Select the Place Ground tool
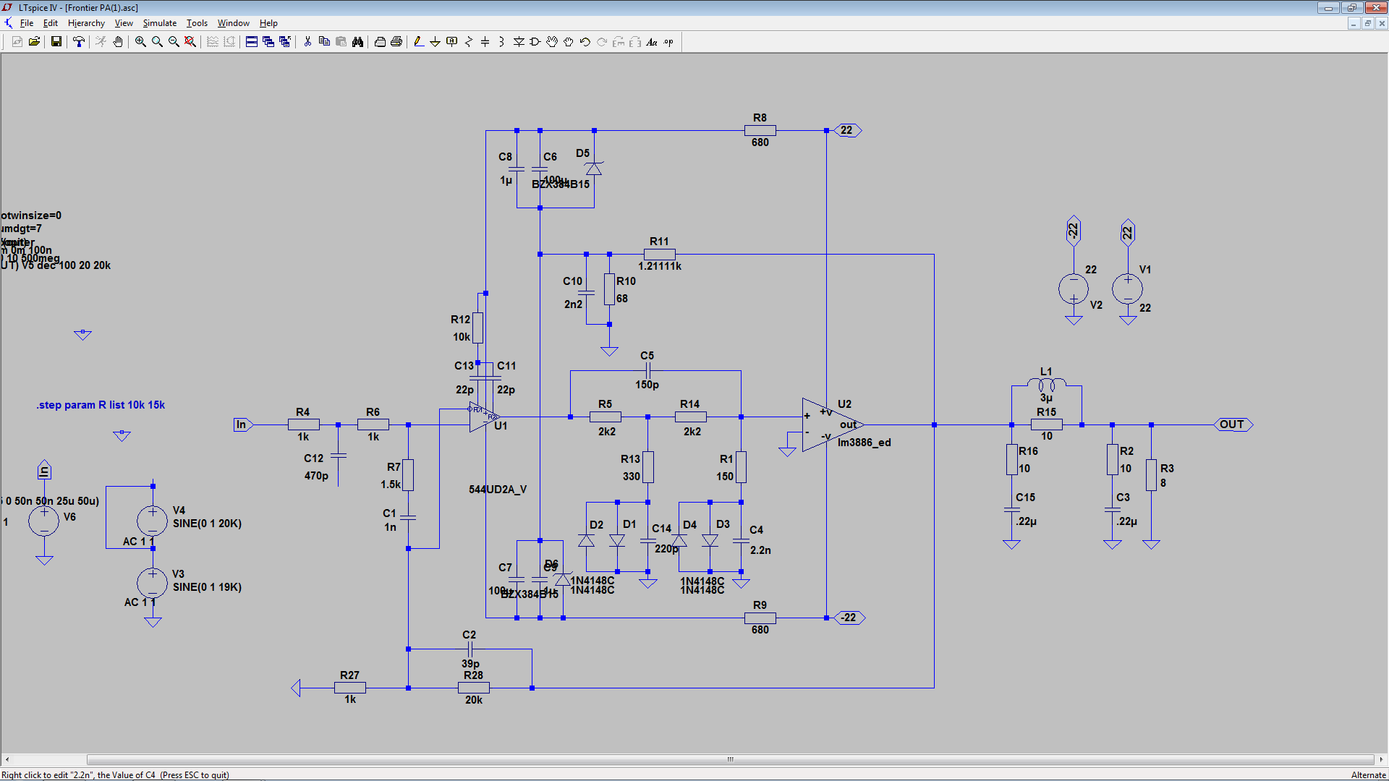The width and height of the screenshot is (1389, 781). pyautogui.click(x=435, y=42)
